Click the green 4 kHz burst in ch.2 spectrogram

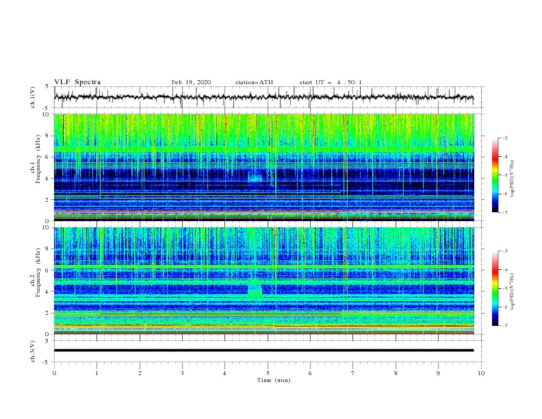[255, 290]
